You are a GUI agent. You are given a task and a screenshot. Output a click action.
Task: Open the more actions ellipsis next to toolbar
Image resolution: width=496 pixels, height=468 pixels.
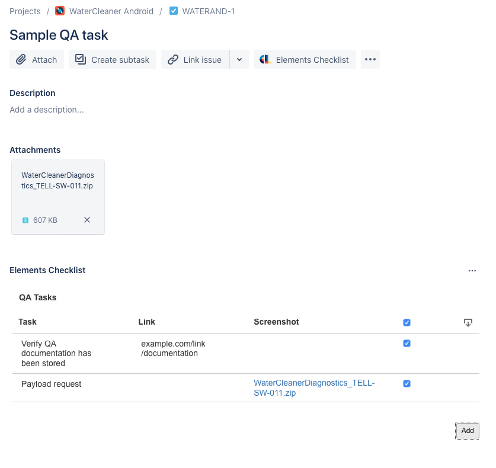pos(370,59)
